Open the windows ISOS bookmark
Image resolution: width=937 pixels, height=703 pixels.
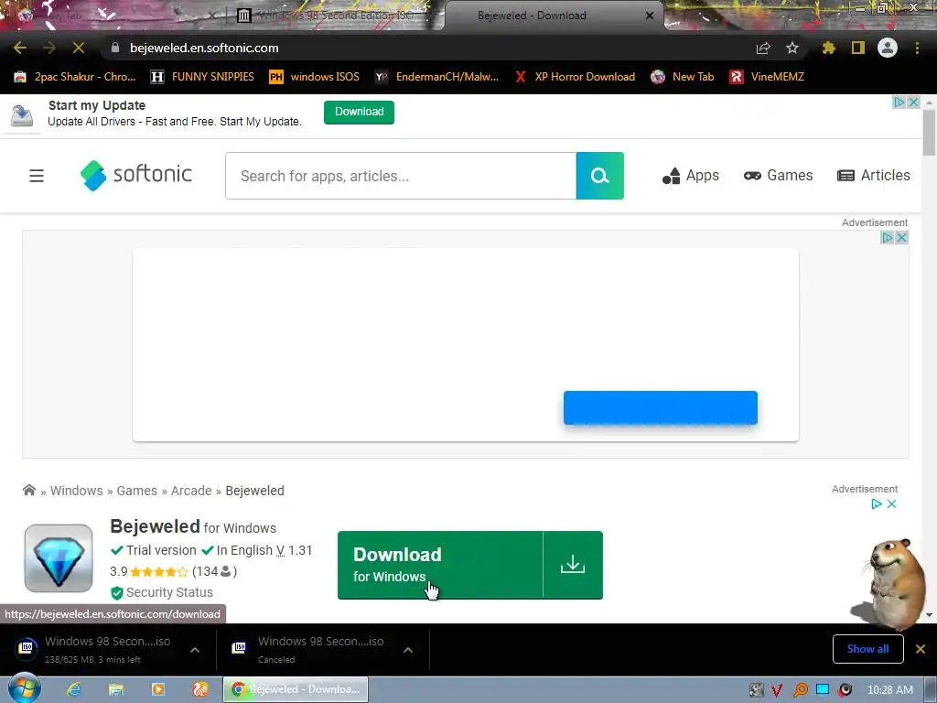(315, 77)
